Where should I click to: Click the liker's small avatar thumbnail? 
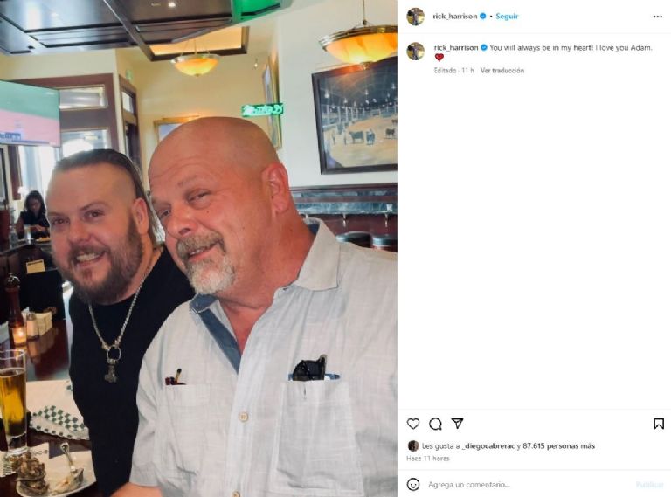(x=413, y=445)
